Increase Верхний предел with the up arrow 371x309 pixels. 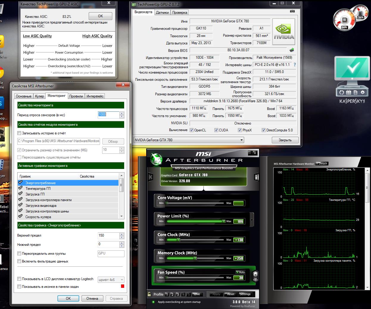coord(121,234)
